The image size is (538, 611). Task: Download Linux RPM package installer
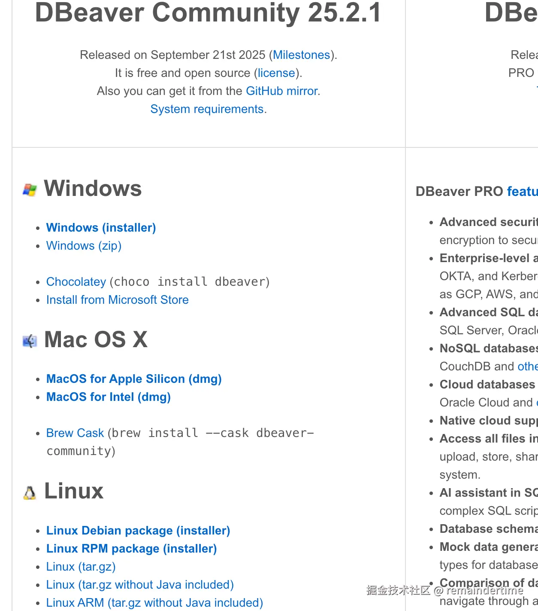coord(132,549)
